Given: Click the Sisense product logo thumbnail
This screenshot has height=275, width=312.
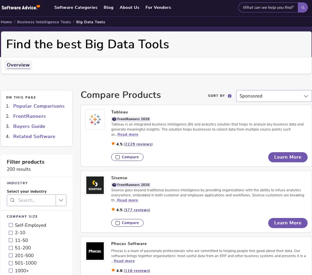Looking at the screenshot, I should point(95,185).
